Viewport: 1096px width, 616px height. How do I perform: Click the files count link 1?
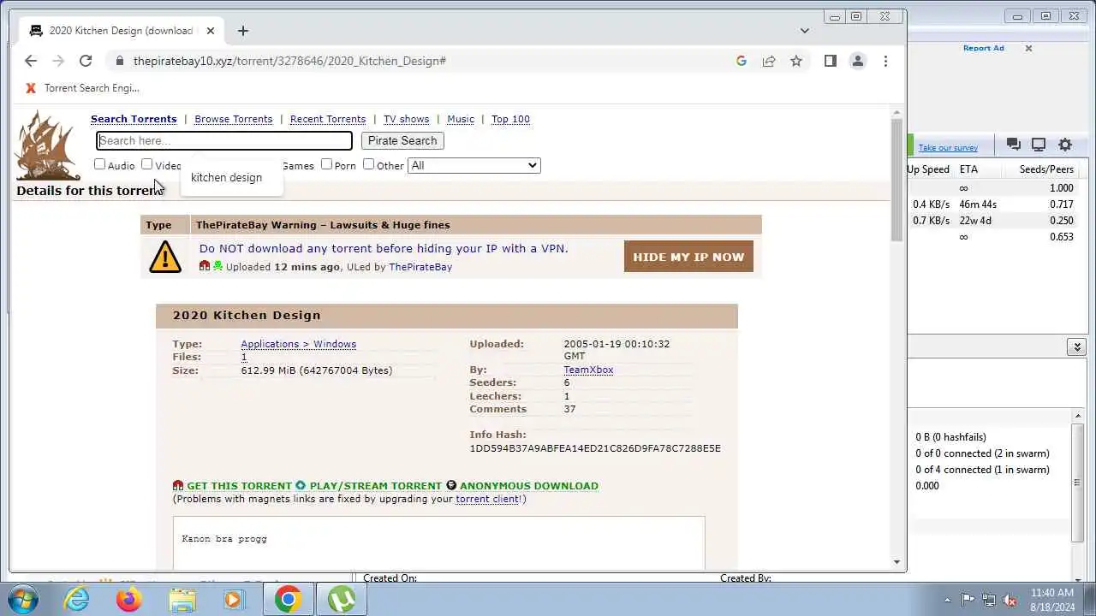click(243, 357)
